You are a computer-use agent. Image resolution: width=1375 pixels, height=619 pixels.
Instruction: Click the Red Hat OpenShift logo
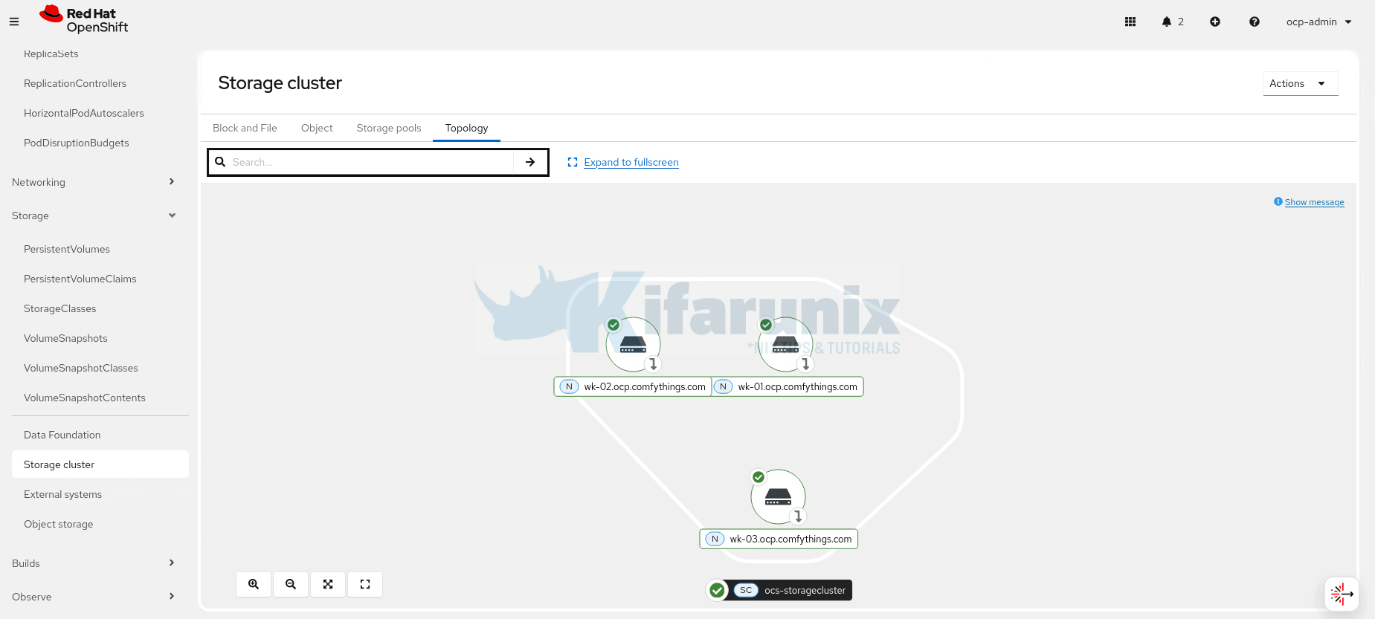click(x=84, y=20)
